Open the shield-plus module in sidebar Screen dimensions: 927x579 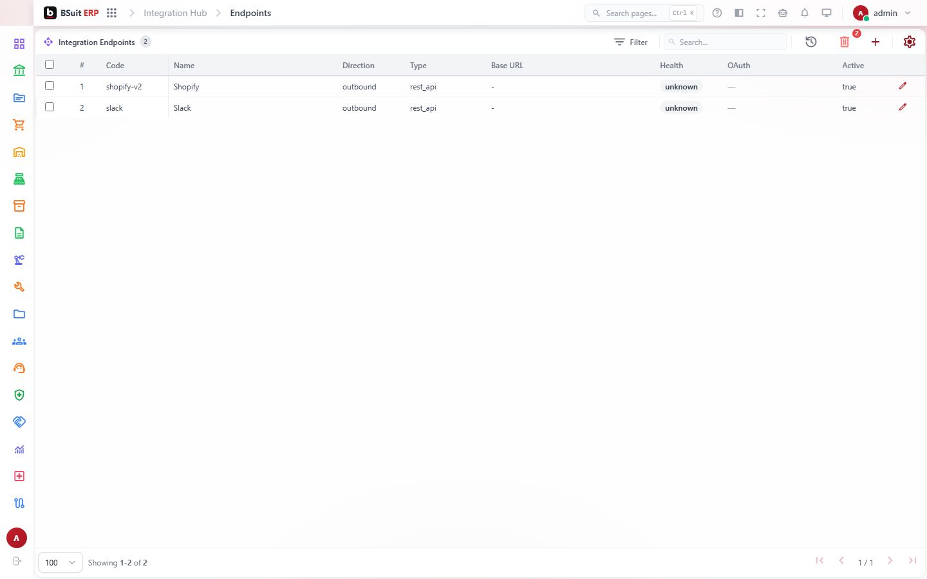tap(19, 395)
